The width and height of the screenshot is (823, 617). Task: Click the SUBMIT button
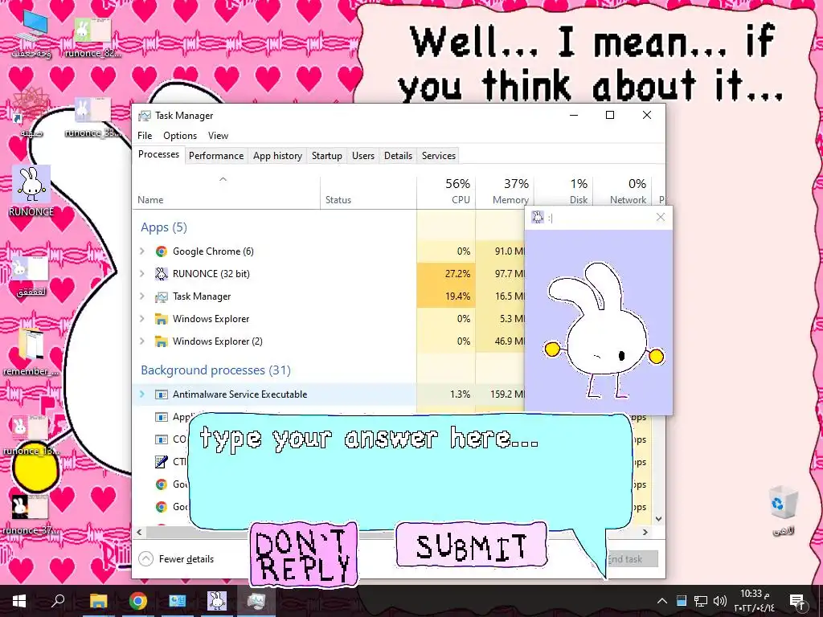pyautogui.click(x=471, y=545)
